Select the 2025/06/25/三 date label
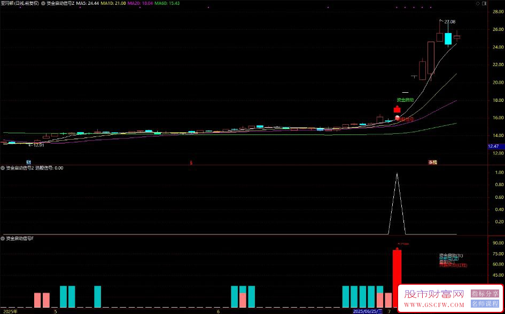Screen dimensions: 505x314 pos(368,311)
